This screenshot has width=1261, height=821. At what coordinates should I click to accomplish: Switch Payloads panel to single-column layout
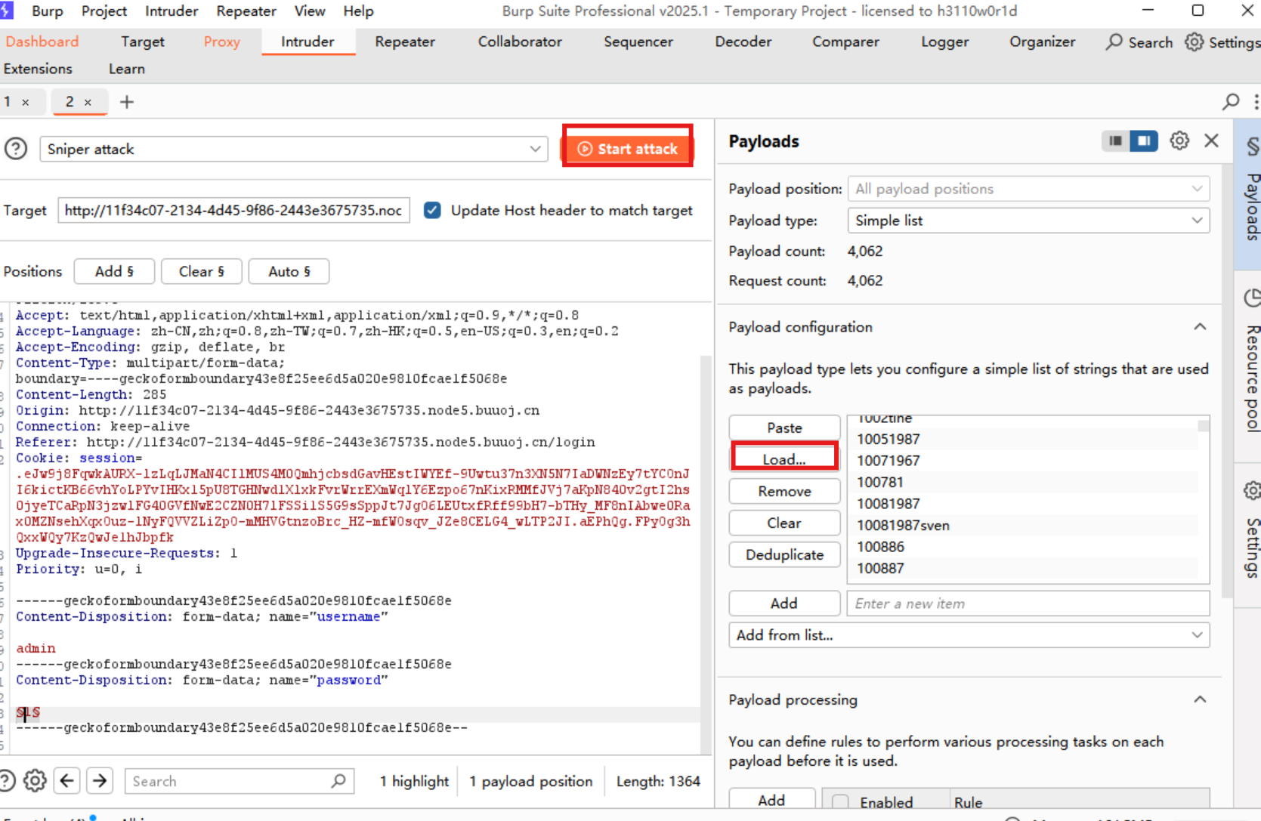1115,140
